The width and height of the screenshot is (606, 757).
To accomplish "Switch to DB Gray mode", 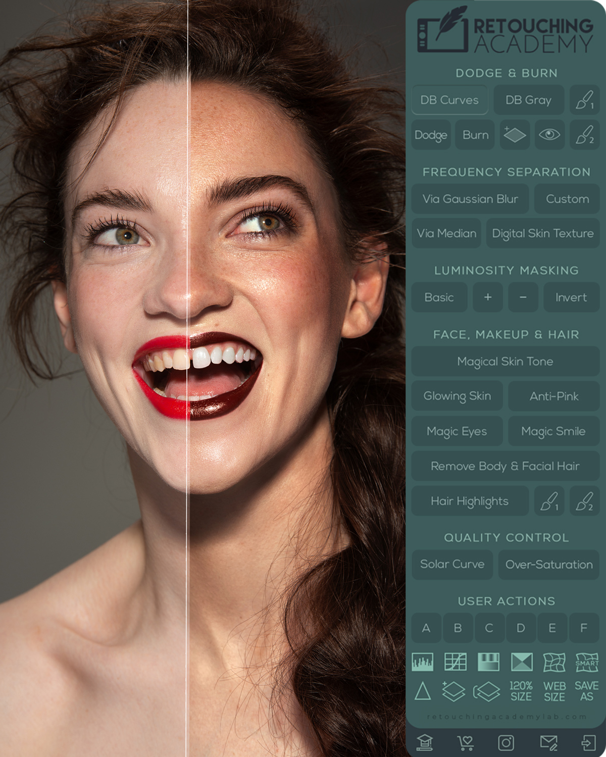I will [529, 99].
